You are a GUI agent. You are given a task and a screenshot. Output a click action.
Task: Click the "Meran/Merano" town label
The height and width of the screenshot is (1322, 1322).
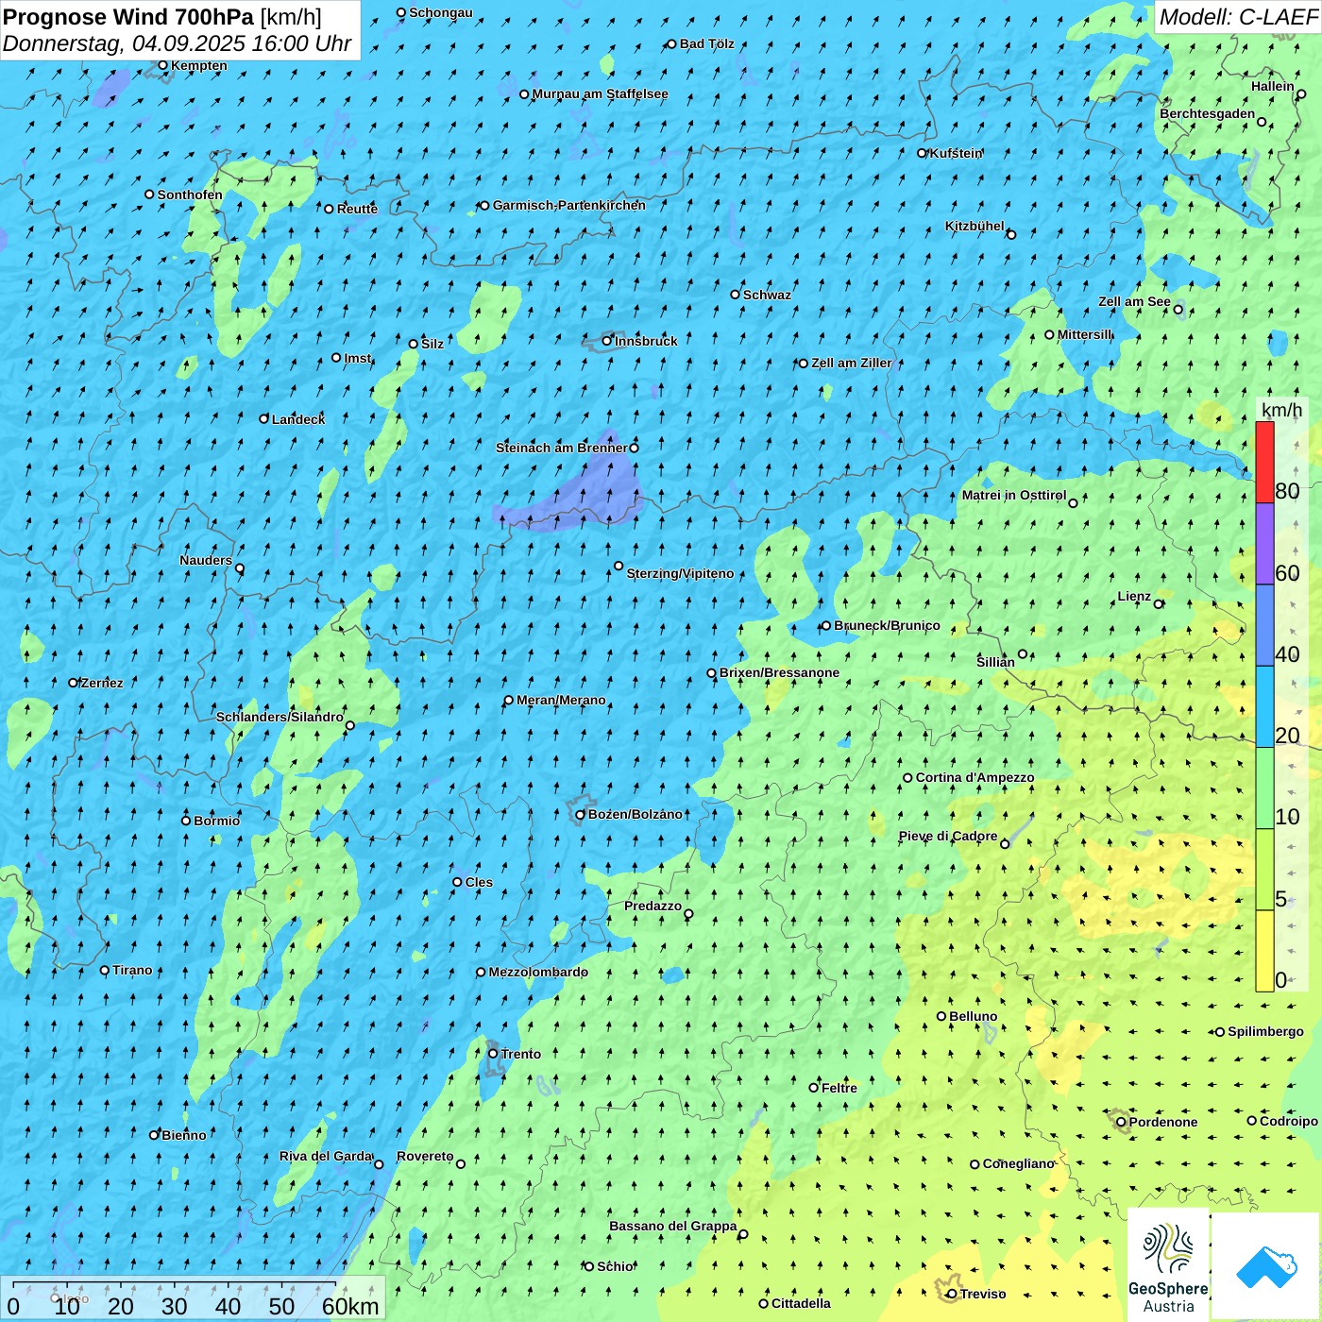(x=561, y=701)
